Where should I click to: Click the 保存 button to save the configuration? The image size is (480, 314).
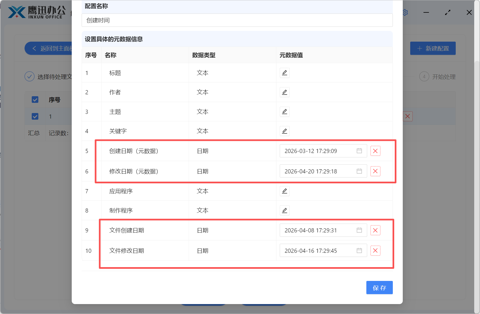pyautogui.click(x=379, y=288)
